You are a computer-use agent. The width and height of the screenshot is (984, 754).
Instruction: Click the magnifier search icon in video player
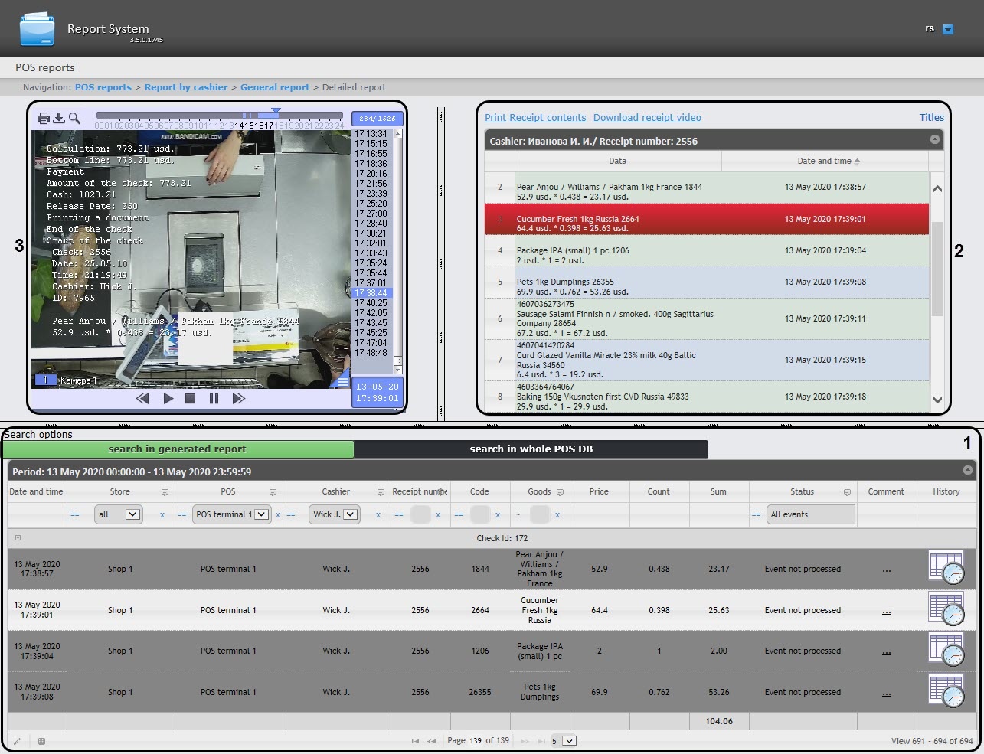click(x=74, y=118)
